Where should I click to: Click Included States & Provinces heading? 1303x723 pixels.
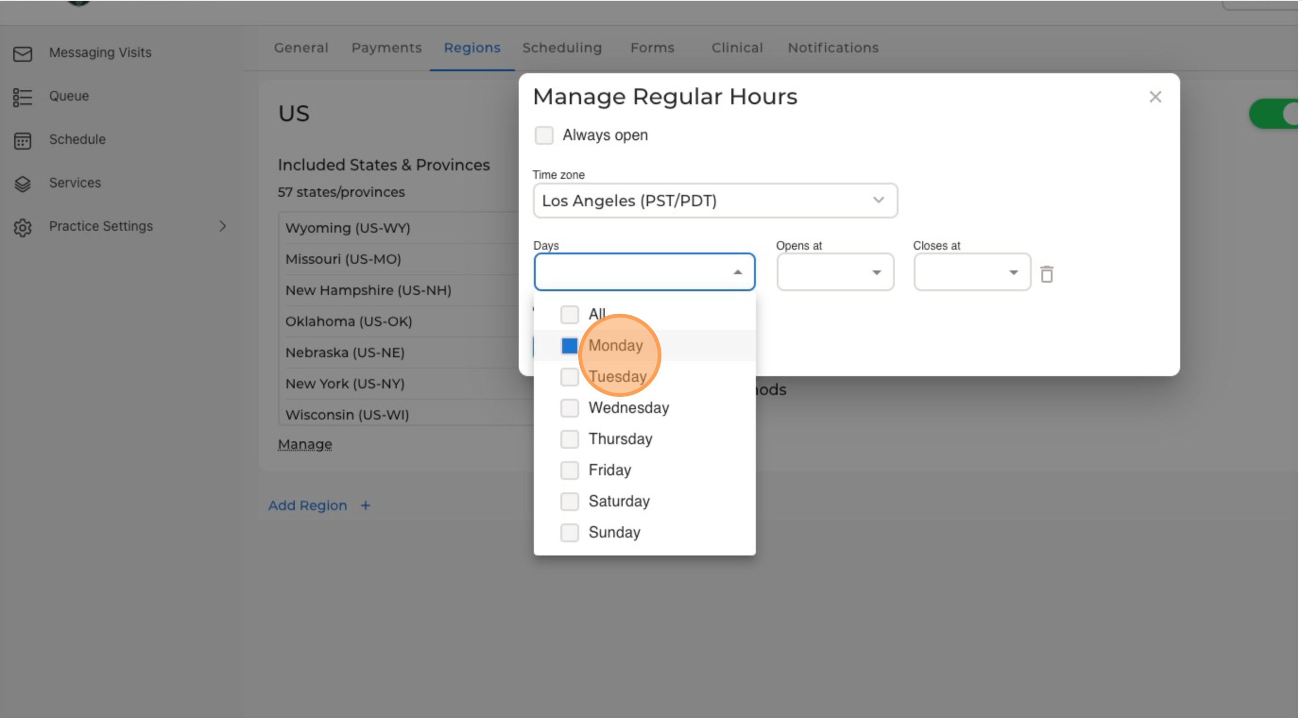384,165
